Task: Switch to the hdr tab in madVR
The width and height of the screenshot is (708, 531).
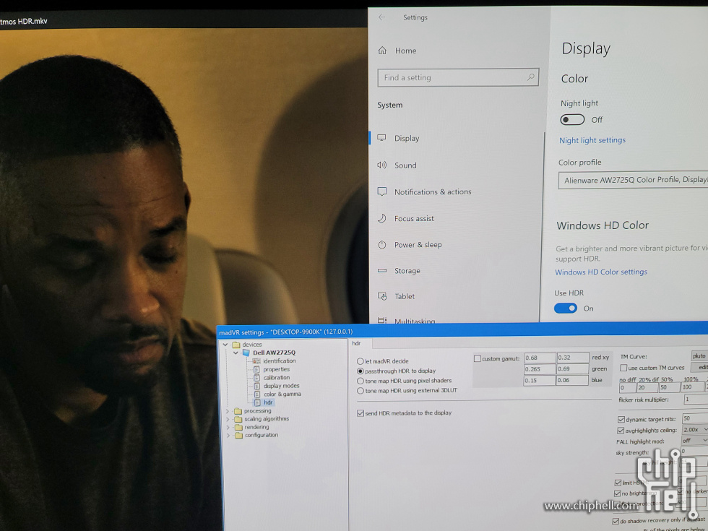Action: click(x=357, y=343)
